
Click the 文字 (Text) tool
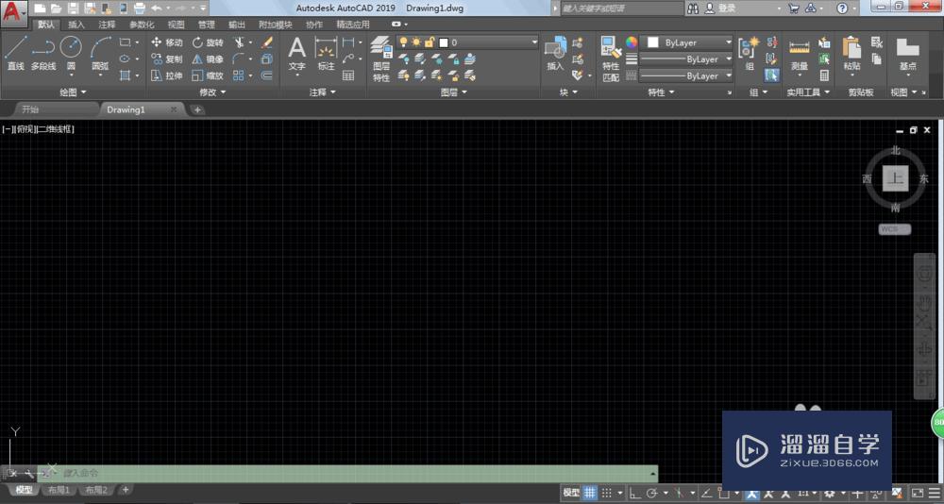(x=296, y=54)
